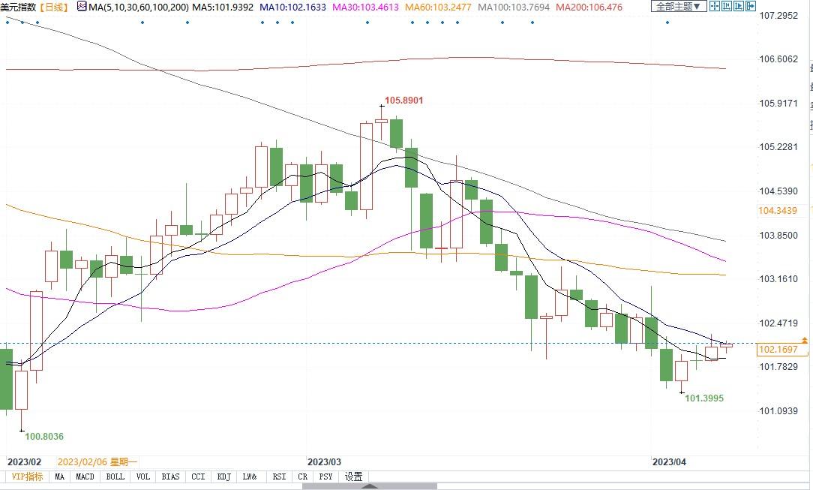Select the KDJ indicator tab
Screen dimensions: 813x490
click(x=223, y=476)
